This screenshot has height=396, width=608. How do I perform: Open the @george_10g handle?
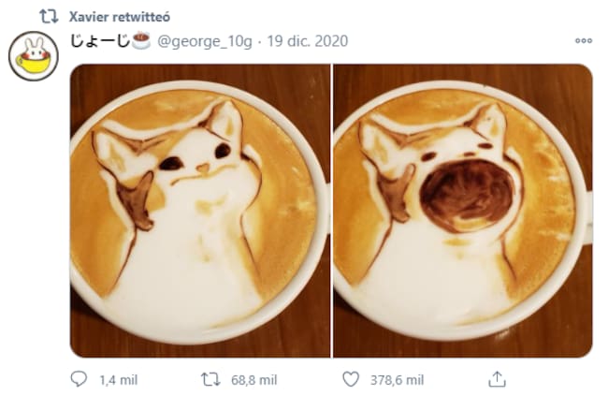pos(204,41)
